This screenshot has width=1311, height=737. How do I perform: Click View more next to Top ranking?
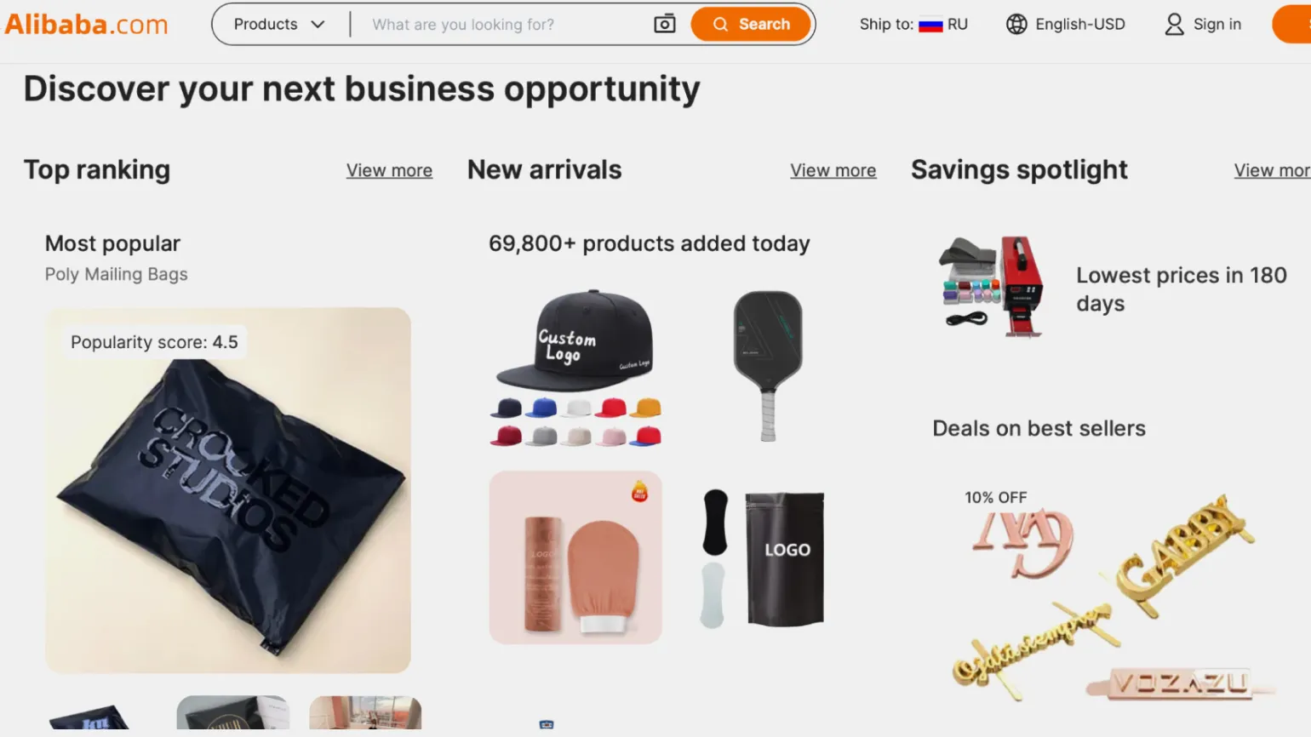coord(389,170)
